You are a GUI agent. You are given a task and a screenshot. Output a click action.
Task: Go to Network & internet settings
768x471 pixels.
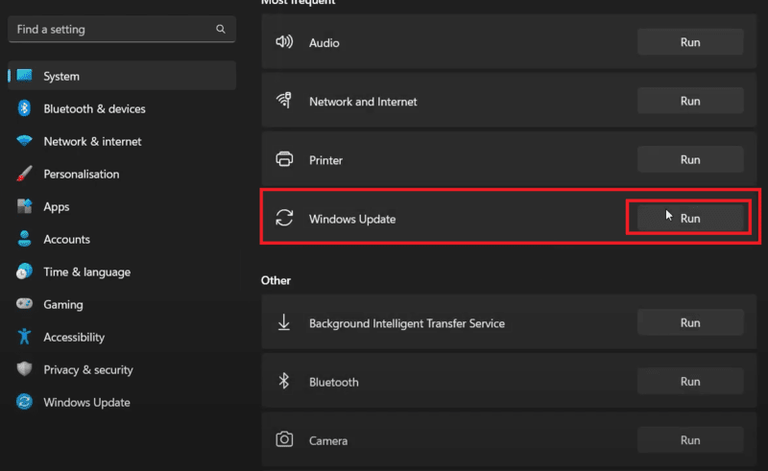[122, 142]
